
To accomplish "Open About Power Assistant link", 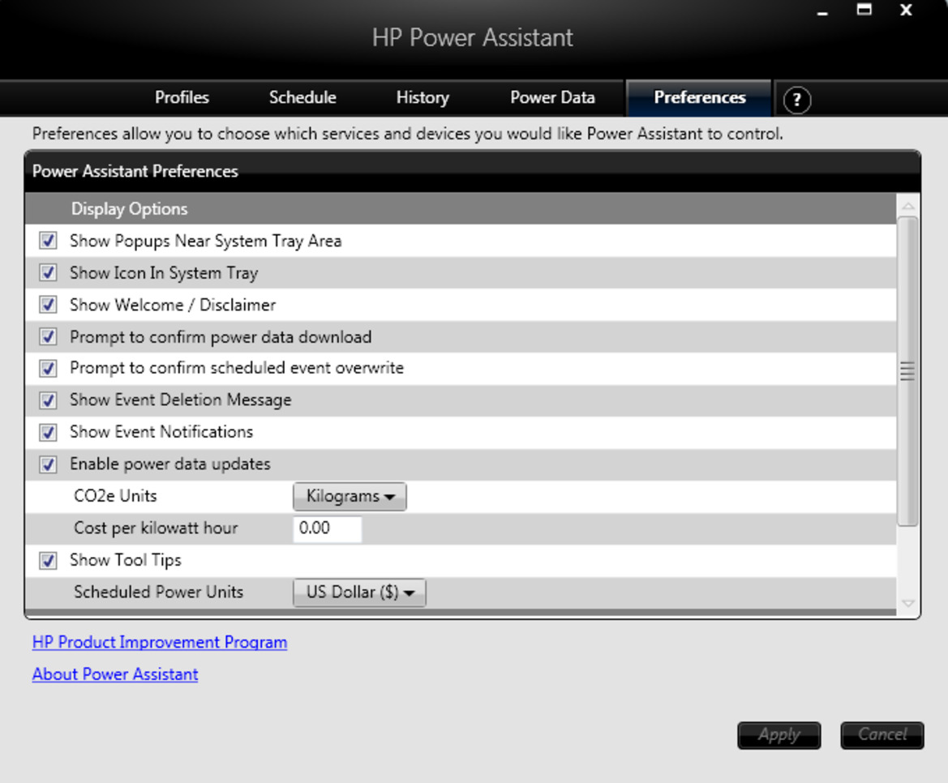I will (115, 674).
